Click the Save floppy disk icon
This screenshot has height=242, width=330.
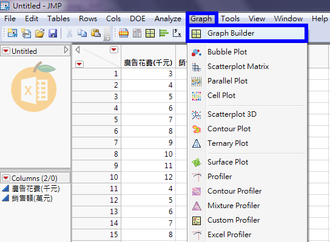point(53,33)
